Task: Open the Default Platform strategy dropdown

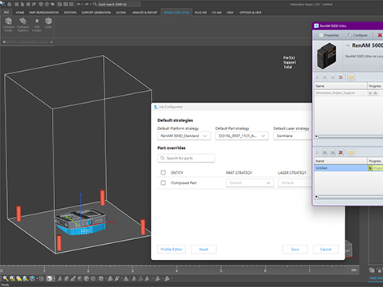Action: click(x=184, y=136)
